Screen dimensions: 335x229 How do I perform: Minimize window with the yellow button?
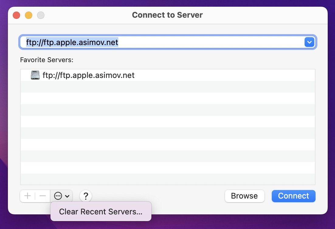[28, 15]
